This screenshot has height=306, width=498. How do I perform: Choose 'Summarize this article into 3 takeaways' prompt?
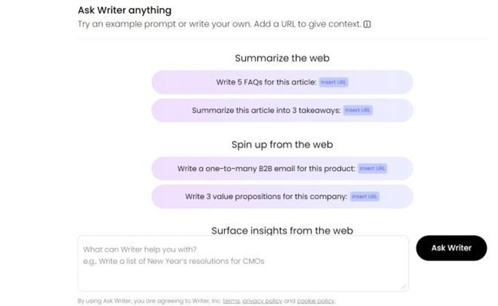coord(282,110)
